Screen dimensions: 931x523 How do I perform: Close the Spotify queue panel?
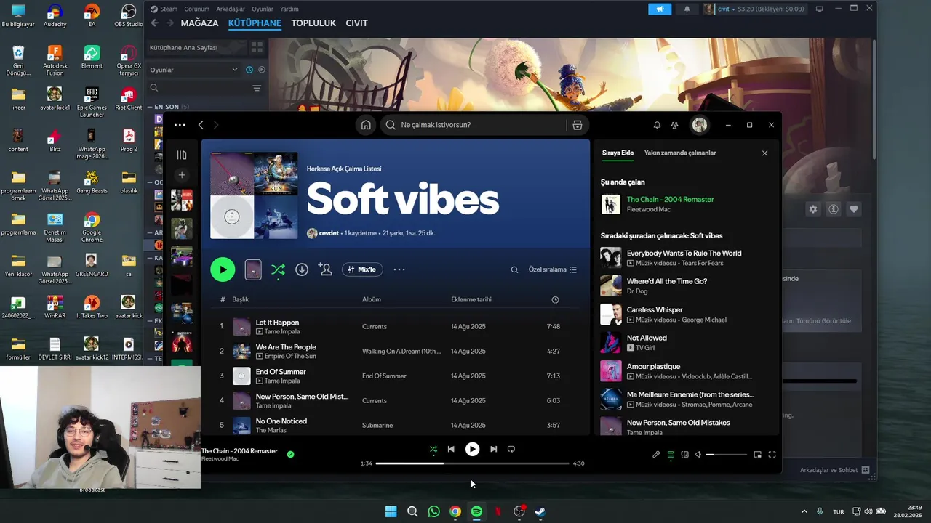point(764,153)
